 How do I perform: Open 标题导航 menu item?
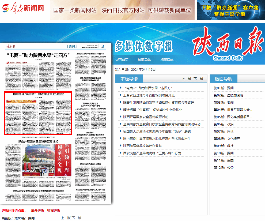(x=167, y=60)
